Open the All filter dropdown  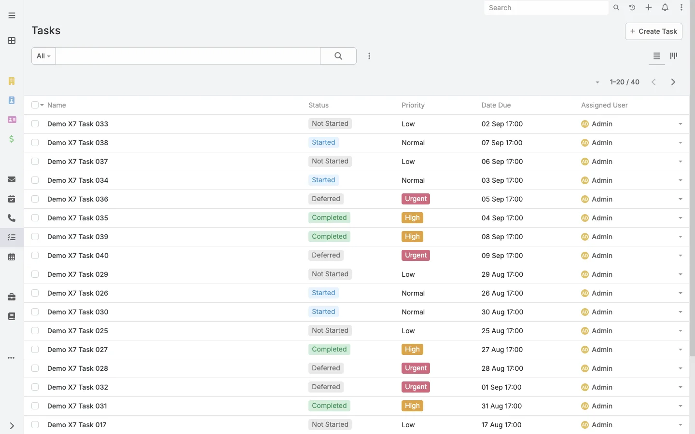coord(43,56)
